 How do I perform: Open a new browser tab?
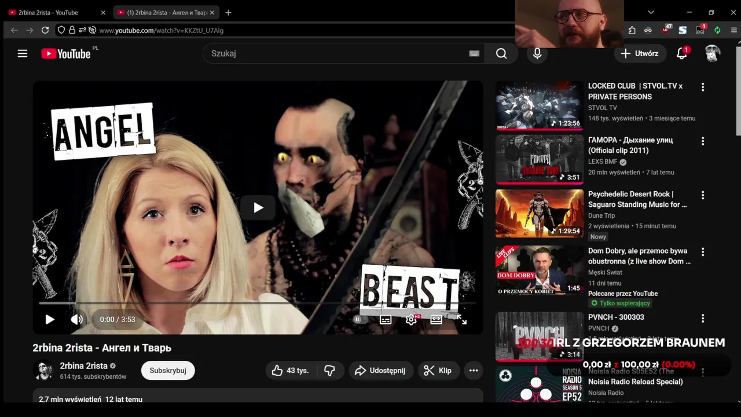coord(228,12)
